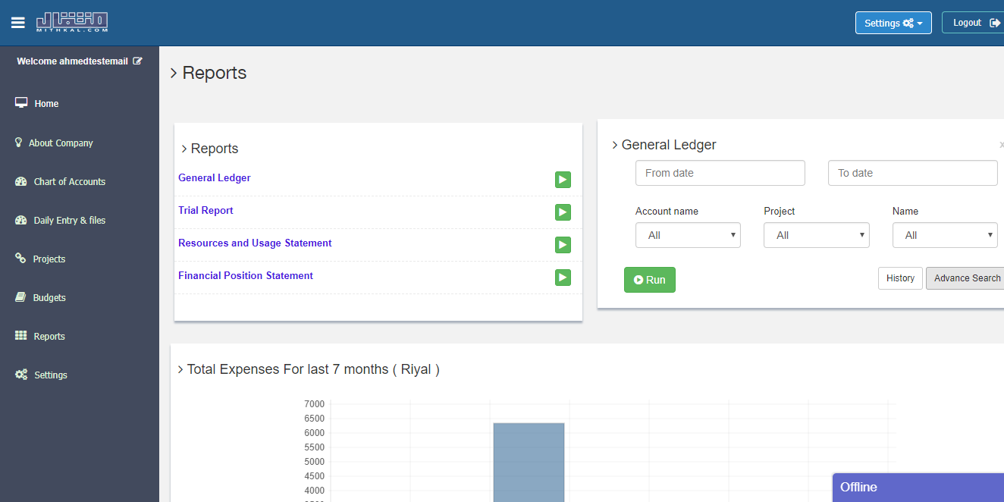Open Daily Entry & files in sidebar
1004x502 pixels.
(70, 220)
